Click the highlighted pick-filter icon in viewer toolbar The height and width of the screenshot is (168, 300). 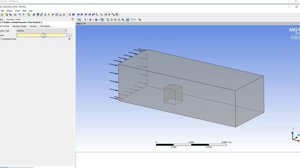(102, 20)
